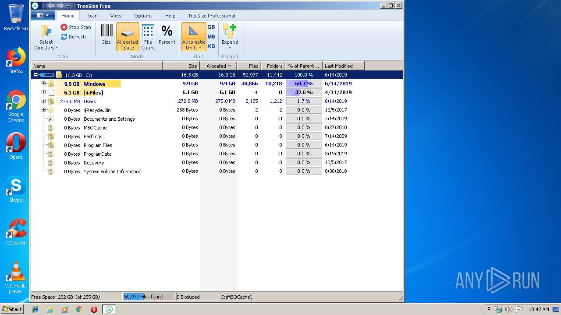Open VLC media player shortcut

pos(16,277)
